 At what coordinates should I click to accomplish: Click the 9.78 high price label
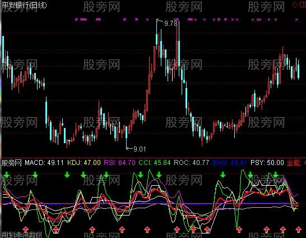coord(171,24)
